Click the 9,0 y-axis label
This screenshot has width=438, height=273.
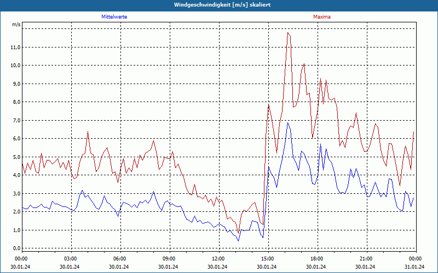[x=16, y=84]
